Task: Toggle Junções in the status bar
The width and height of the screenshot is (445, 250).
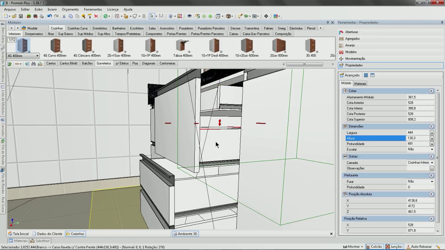Action: pyautogui.click(x=394, y=247)
